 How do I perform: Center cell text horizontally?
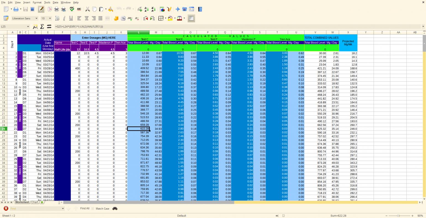[x=86, y=18]
